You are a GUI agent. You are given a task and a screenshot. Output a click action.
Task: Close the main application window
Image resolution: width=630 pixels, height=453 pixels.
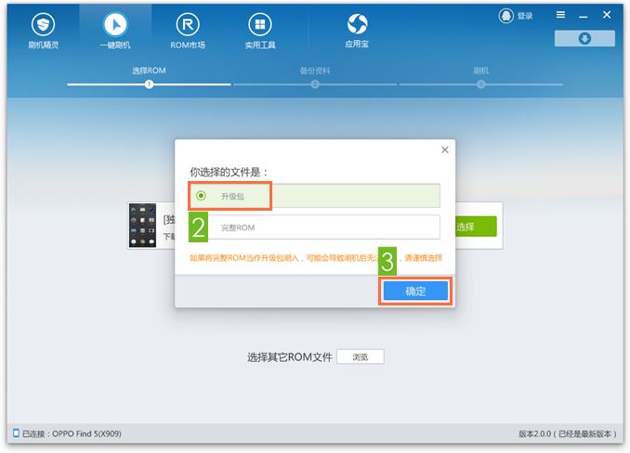[x=607, y=15]
